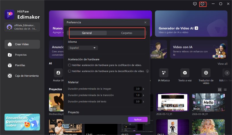The height and width of the screenshot is (135, 232).
Task: Open Crear Video in sidebar
Action: tap(22, 44)
